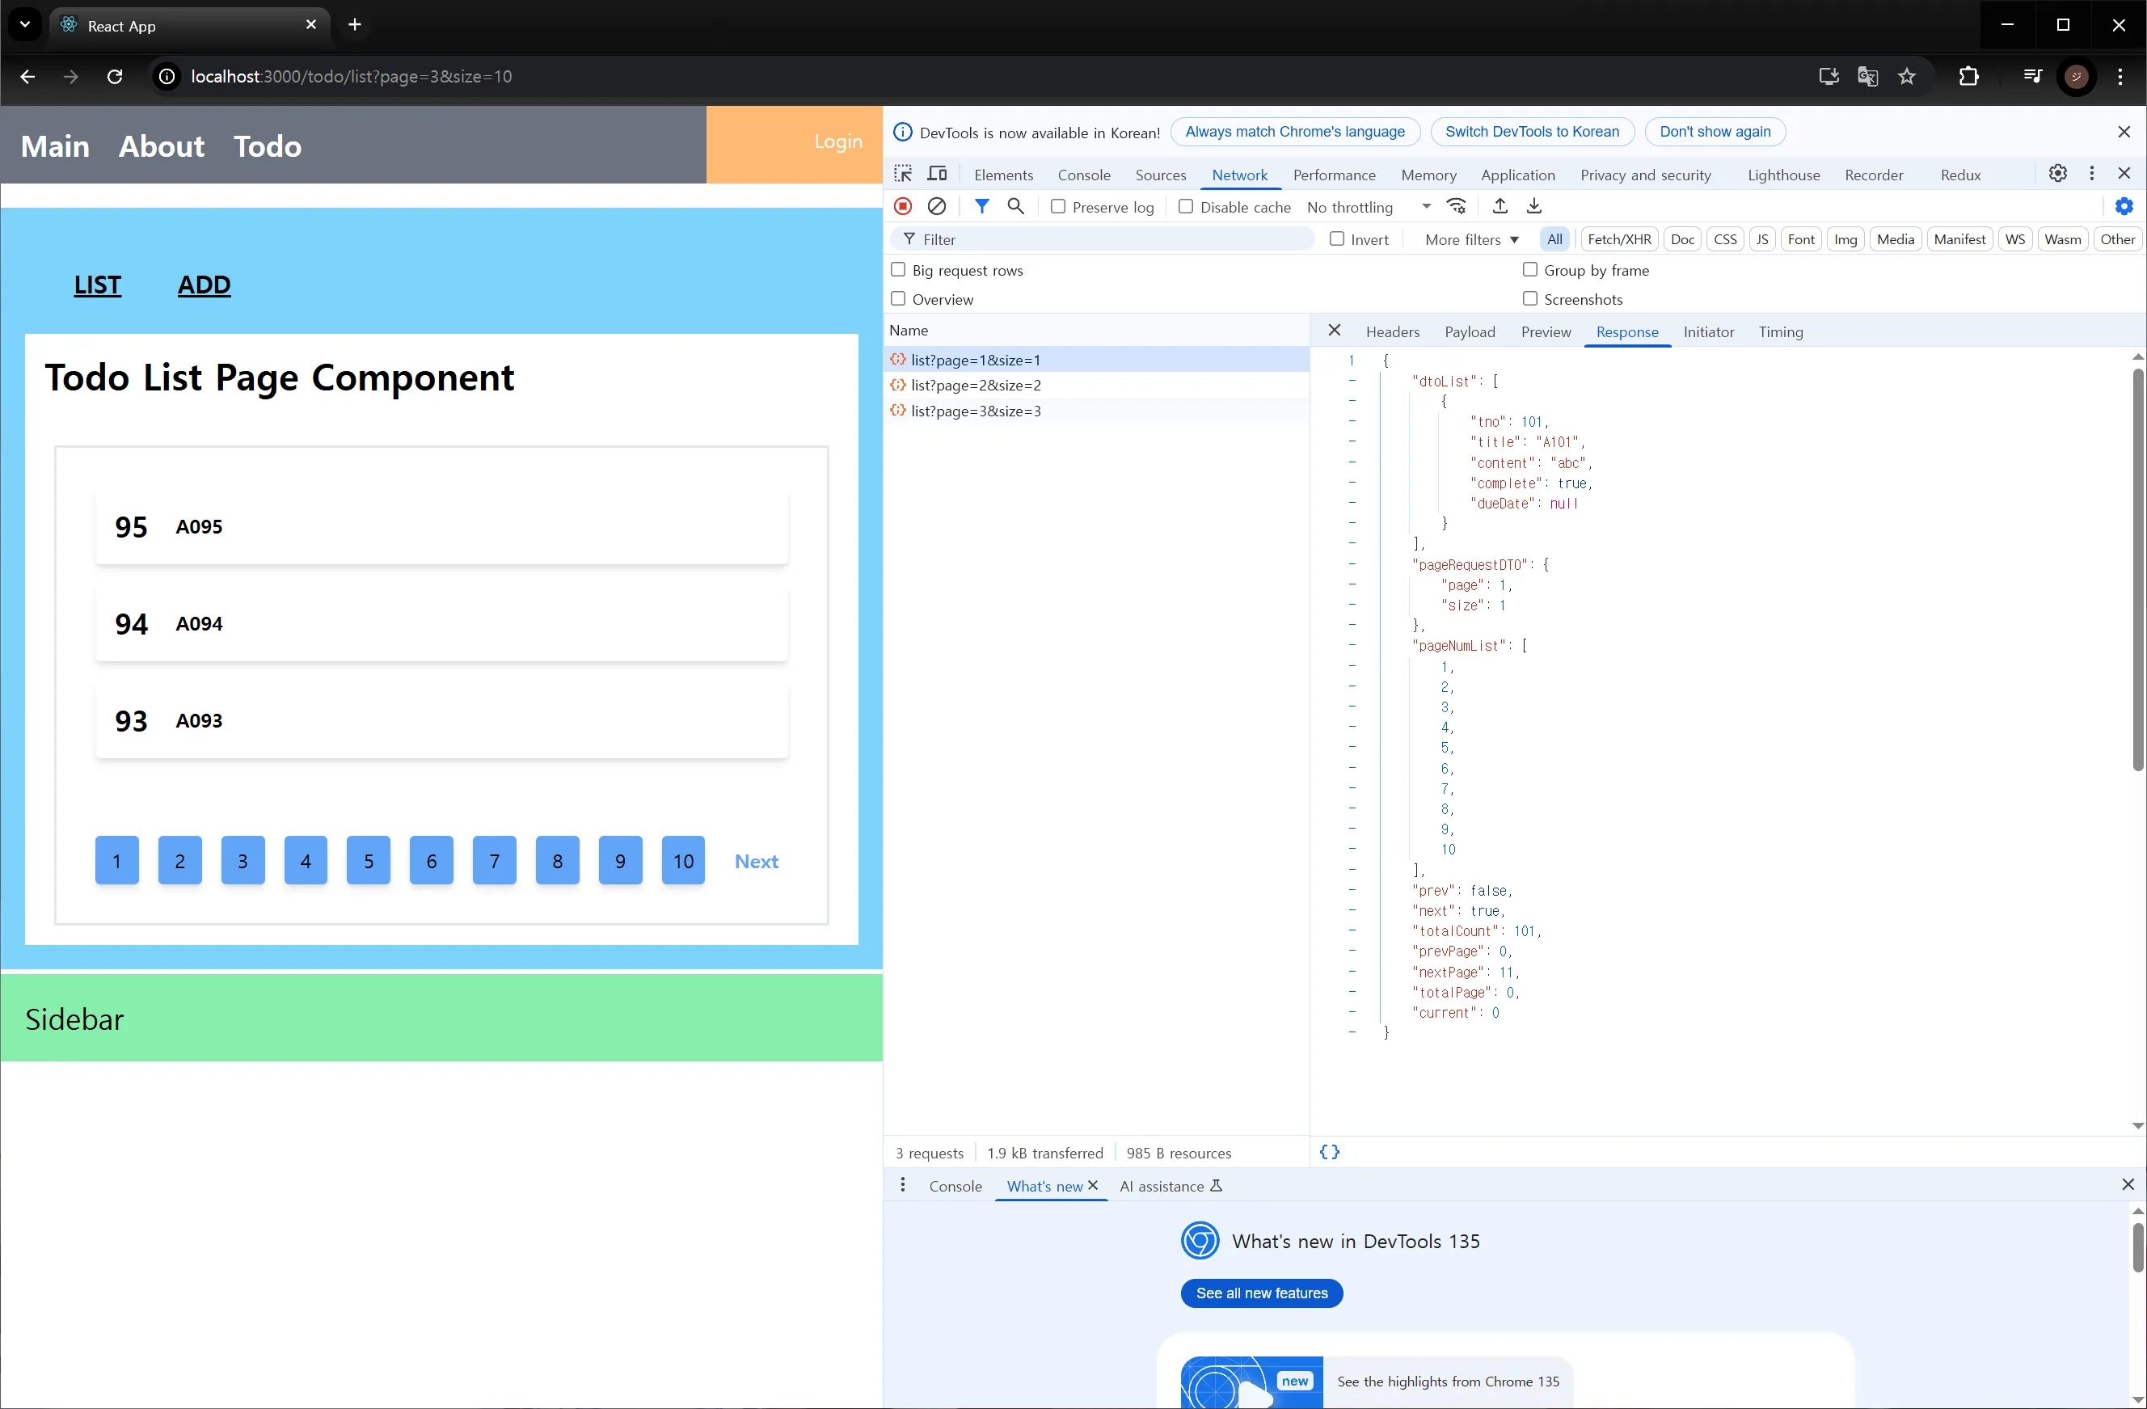Open the Preview tab
The image size is (2147, 1409).
coord(1546,332)
